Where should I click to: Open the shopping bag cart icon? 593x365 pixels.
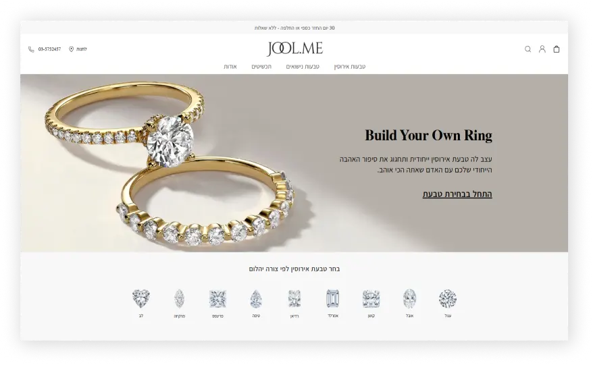tap(557, 49)
